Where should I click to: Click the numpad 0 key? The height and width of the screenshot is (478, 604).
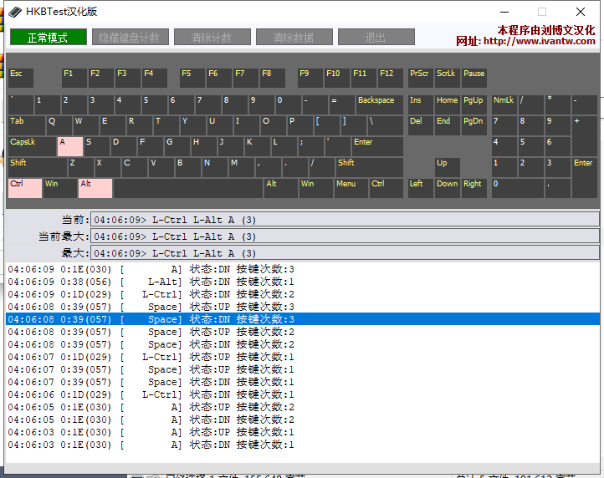click(518, 188)
